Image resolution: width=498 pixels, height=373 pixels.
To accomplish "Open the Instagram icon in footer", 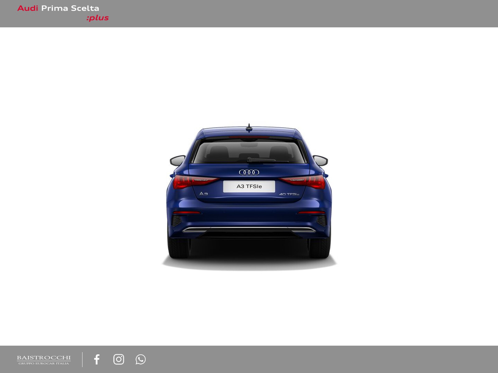I will click(119, 359).
